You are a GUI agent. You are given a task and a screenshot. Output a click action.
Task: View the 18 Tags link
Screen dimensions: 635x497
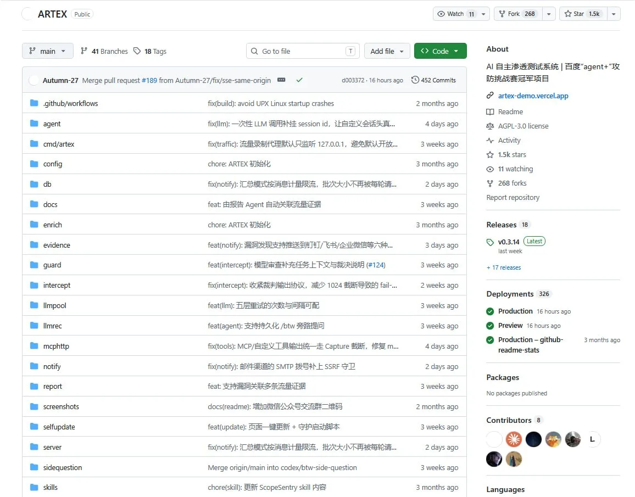[151, 51]
